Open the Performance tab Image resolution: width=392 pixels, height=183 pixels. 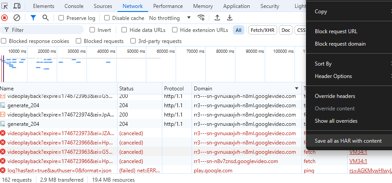(x=168, y=6)
